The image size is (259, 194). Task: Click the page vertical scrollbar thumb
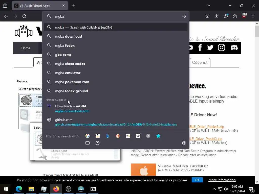(x=257, y=31)
